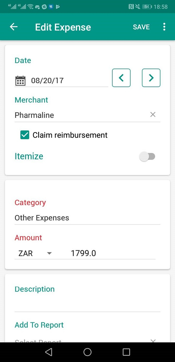
Task: Enable the Itemize toggle switch
Action: click(x=148, y=156)
